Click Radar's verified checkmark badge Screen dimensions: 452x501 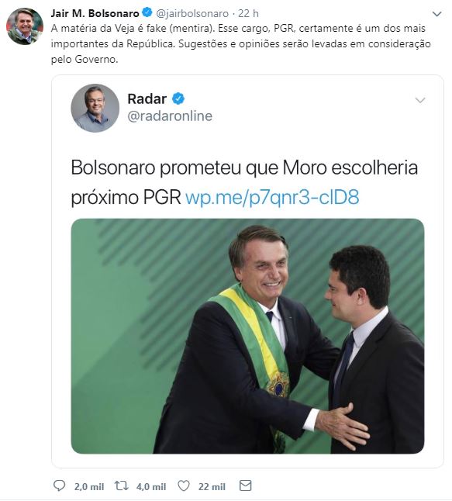(178, 98)
